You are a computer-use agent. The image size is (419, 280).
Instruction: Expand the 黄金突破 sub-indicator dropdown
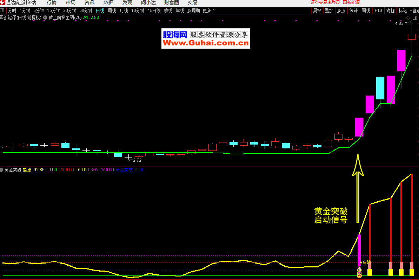click(x=2, y=170)
